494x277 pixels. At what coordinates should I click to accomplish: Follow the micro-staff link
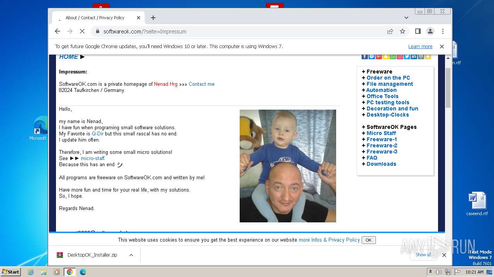tap(93, 159)
